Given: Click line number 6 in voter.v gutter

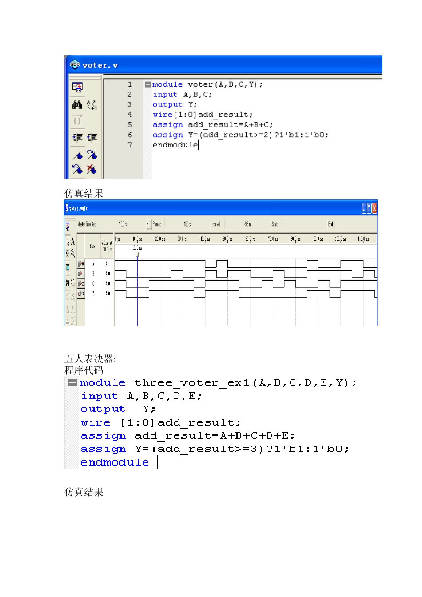Looking at the screenshot, I should point(130,135).
